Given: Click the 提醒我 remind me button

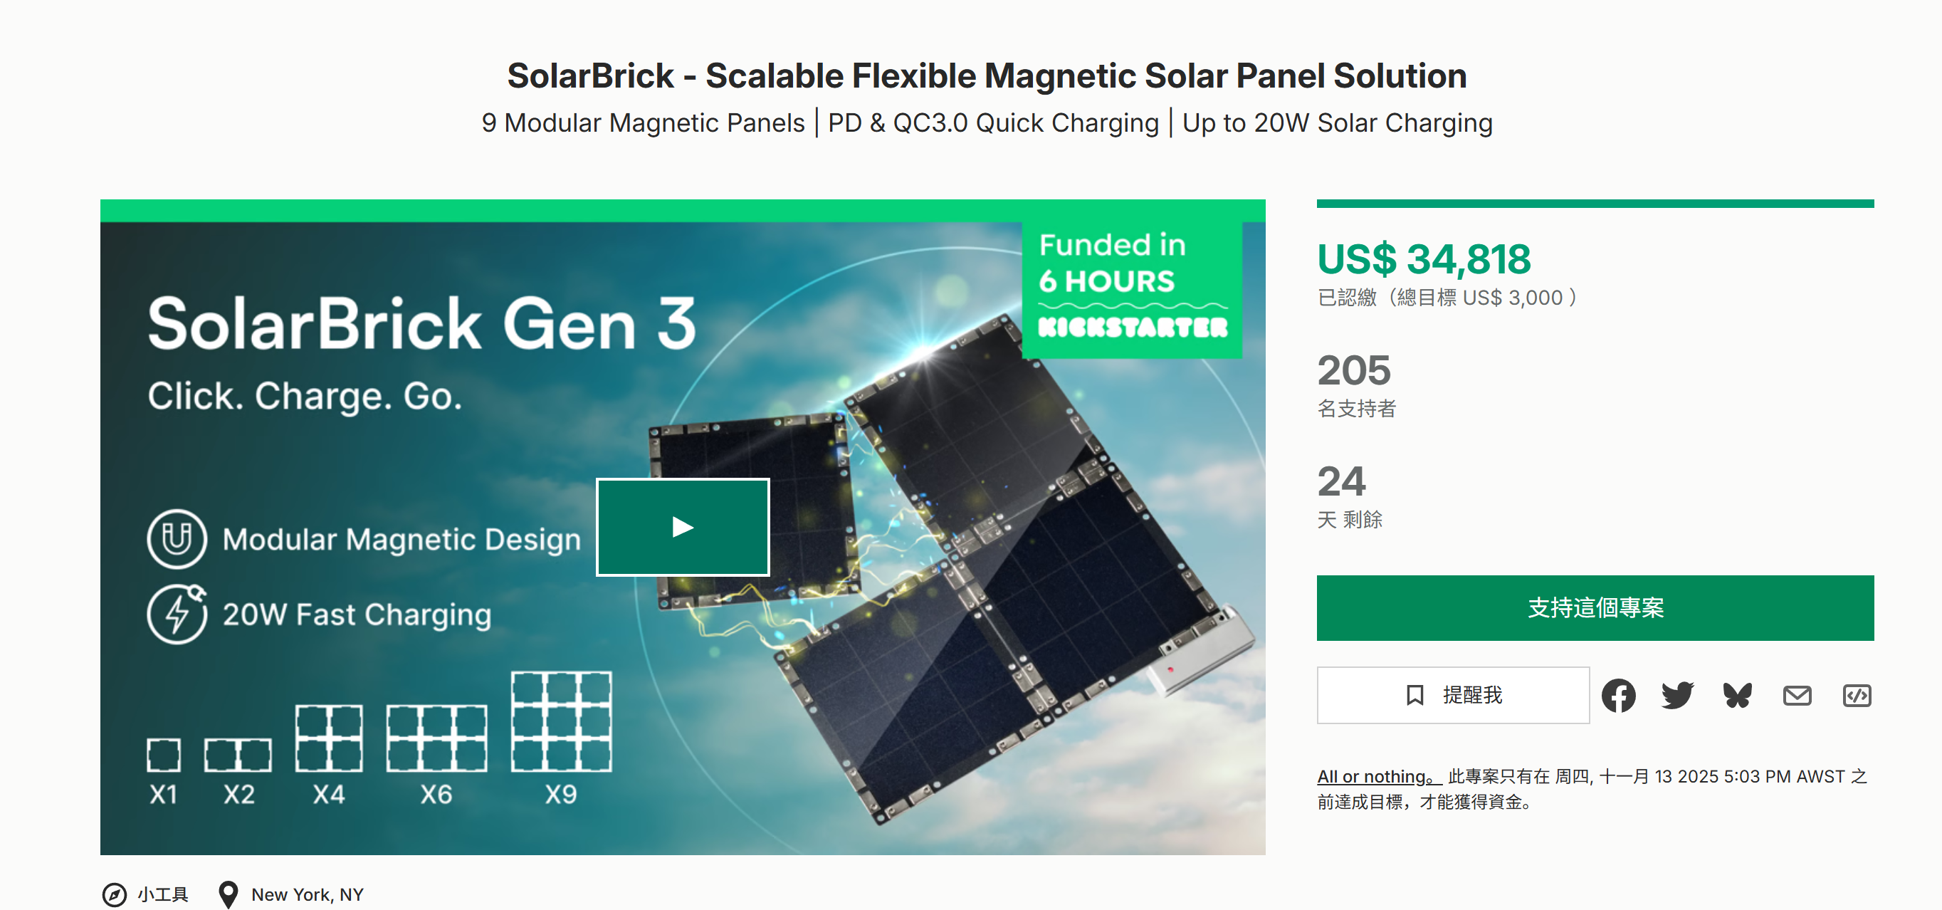Looking at the screenshot, I should [1453, 695].
